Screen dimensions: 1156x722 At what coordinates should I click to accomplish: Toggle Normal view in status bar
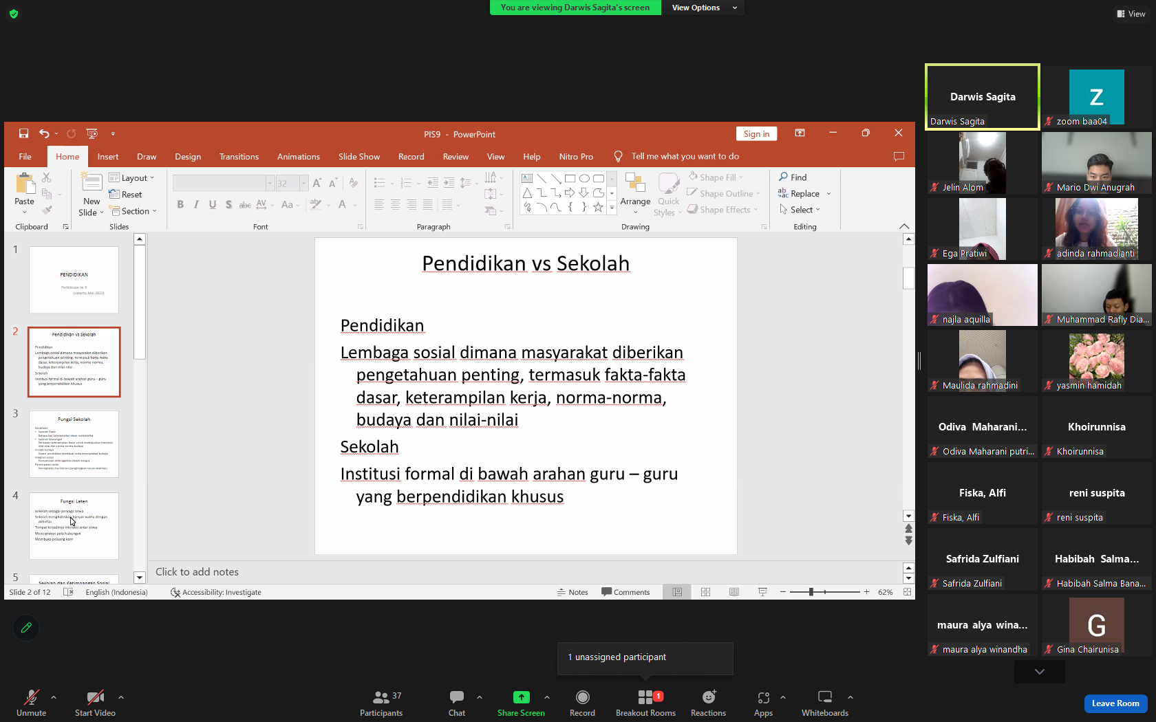point(677,592)
